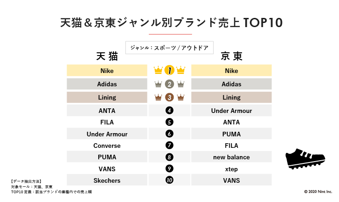
Task: Click the bronze crown right of rank 3
Action: [x=181, y=97]
